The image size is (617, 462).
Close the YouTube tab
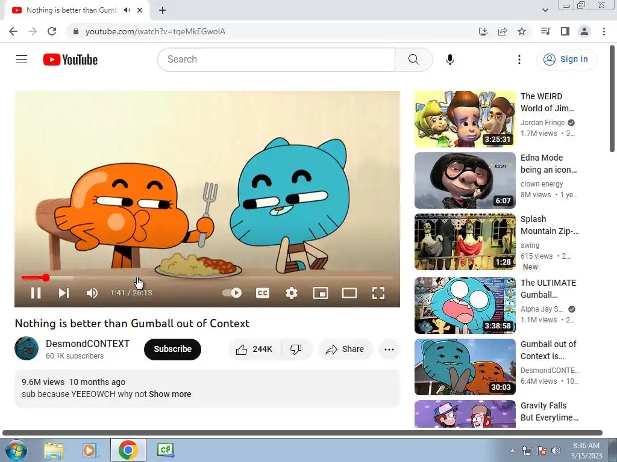coord(140,10)
